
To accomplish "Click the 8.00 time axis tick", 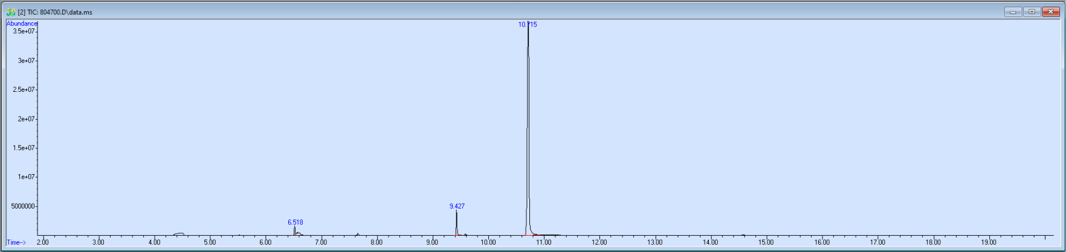I will 376,242.
